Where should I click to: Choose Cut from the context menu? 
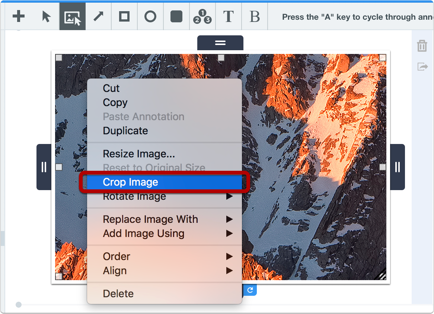pyautogui.click(x=165, y=88)
